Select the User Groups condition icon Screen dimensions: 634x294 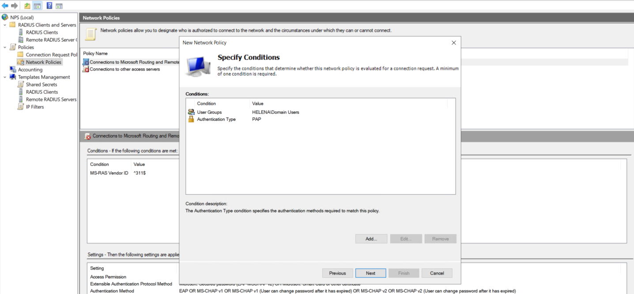coord(191,112)
